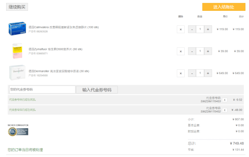Click quantity field of Dermaroller item
Screen dimensions: 249x157
(x=200, y=73)
